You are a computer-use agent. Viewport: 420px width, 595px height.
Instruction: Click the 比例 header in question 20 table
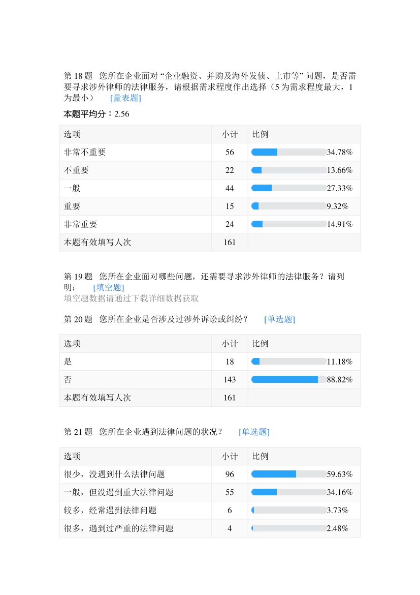pos(260,344)
